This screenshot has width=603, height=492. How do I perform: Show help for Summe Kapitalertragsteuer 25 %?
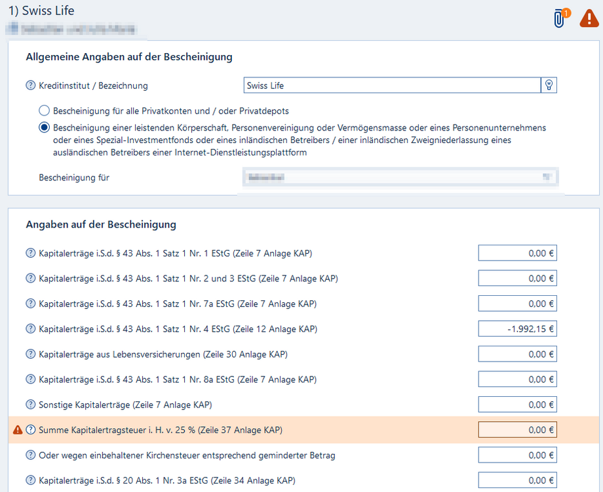pyautogui.click(x=30, y=430)
